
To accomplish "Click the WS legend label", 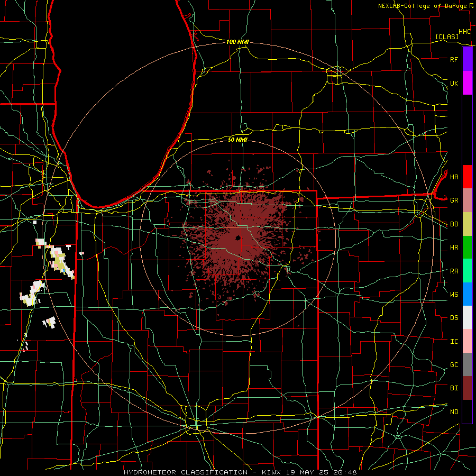I will coord(454,295).
